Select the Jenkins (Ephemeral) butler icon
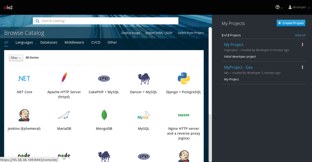Screen dimensions: 312x162 point(24,115)
